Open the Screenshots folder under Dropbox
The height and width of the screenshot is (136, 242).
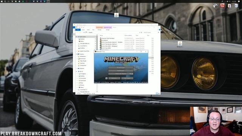[x=83, y=65]
